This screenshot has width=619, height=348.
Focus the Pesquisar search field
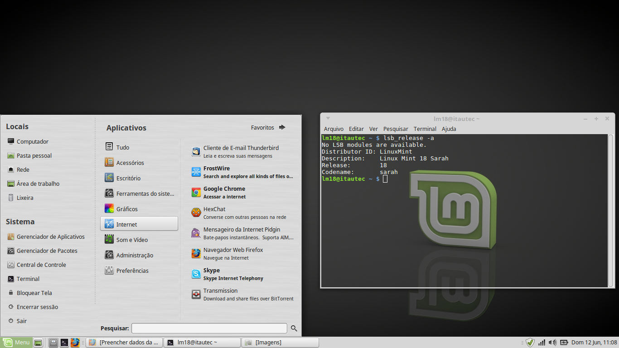[209, 328]
